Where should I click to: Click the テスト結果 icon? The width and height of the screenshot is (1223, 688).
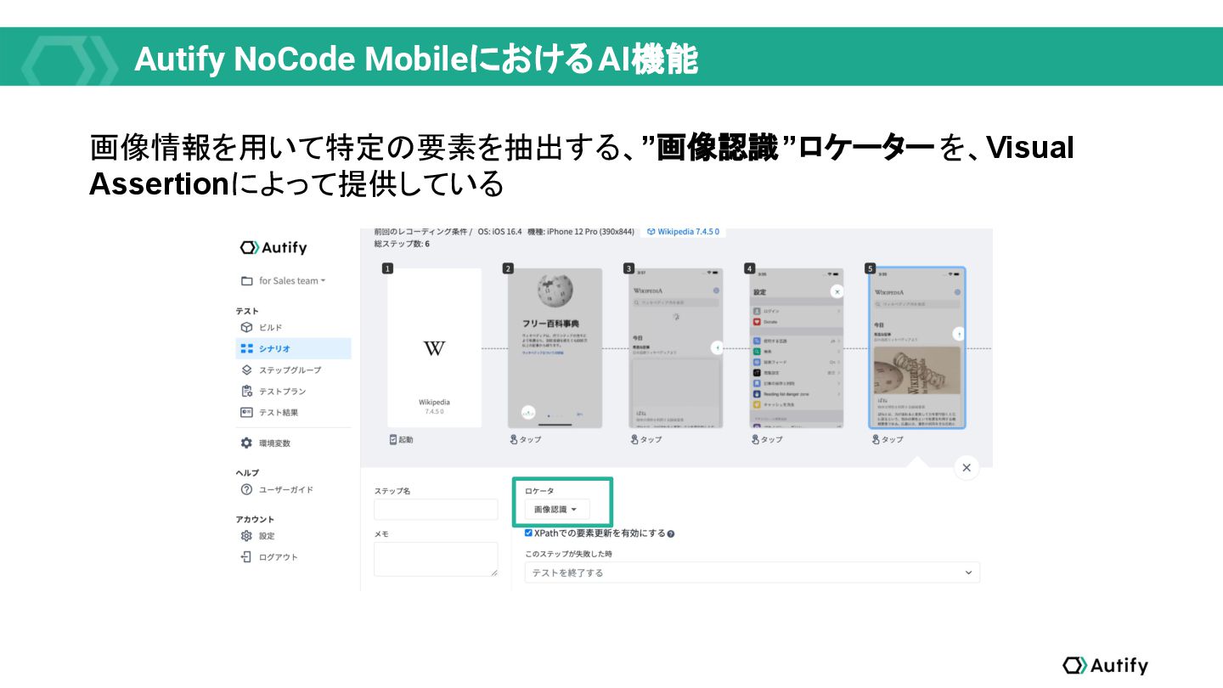pyautogui.click(x=246, y=413)
